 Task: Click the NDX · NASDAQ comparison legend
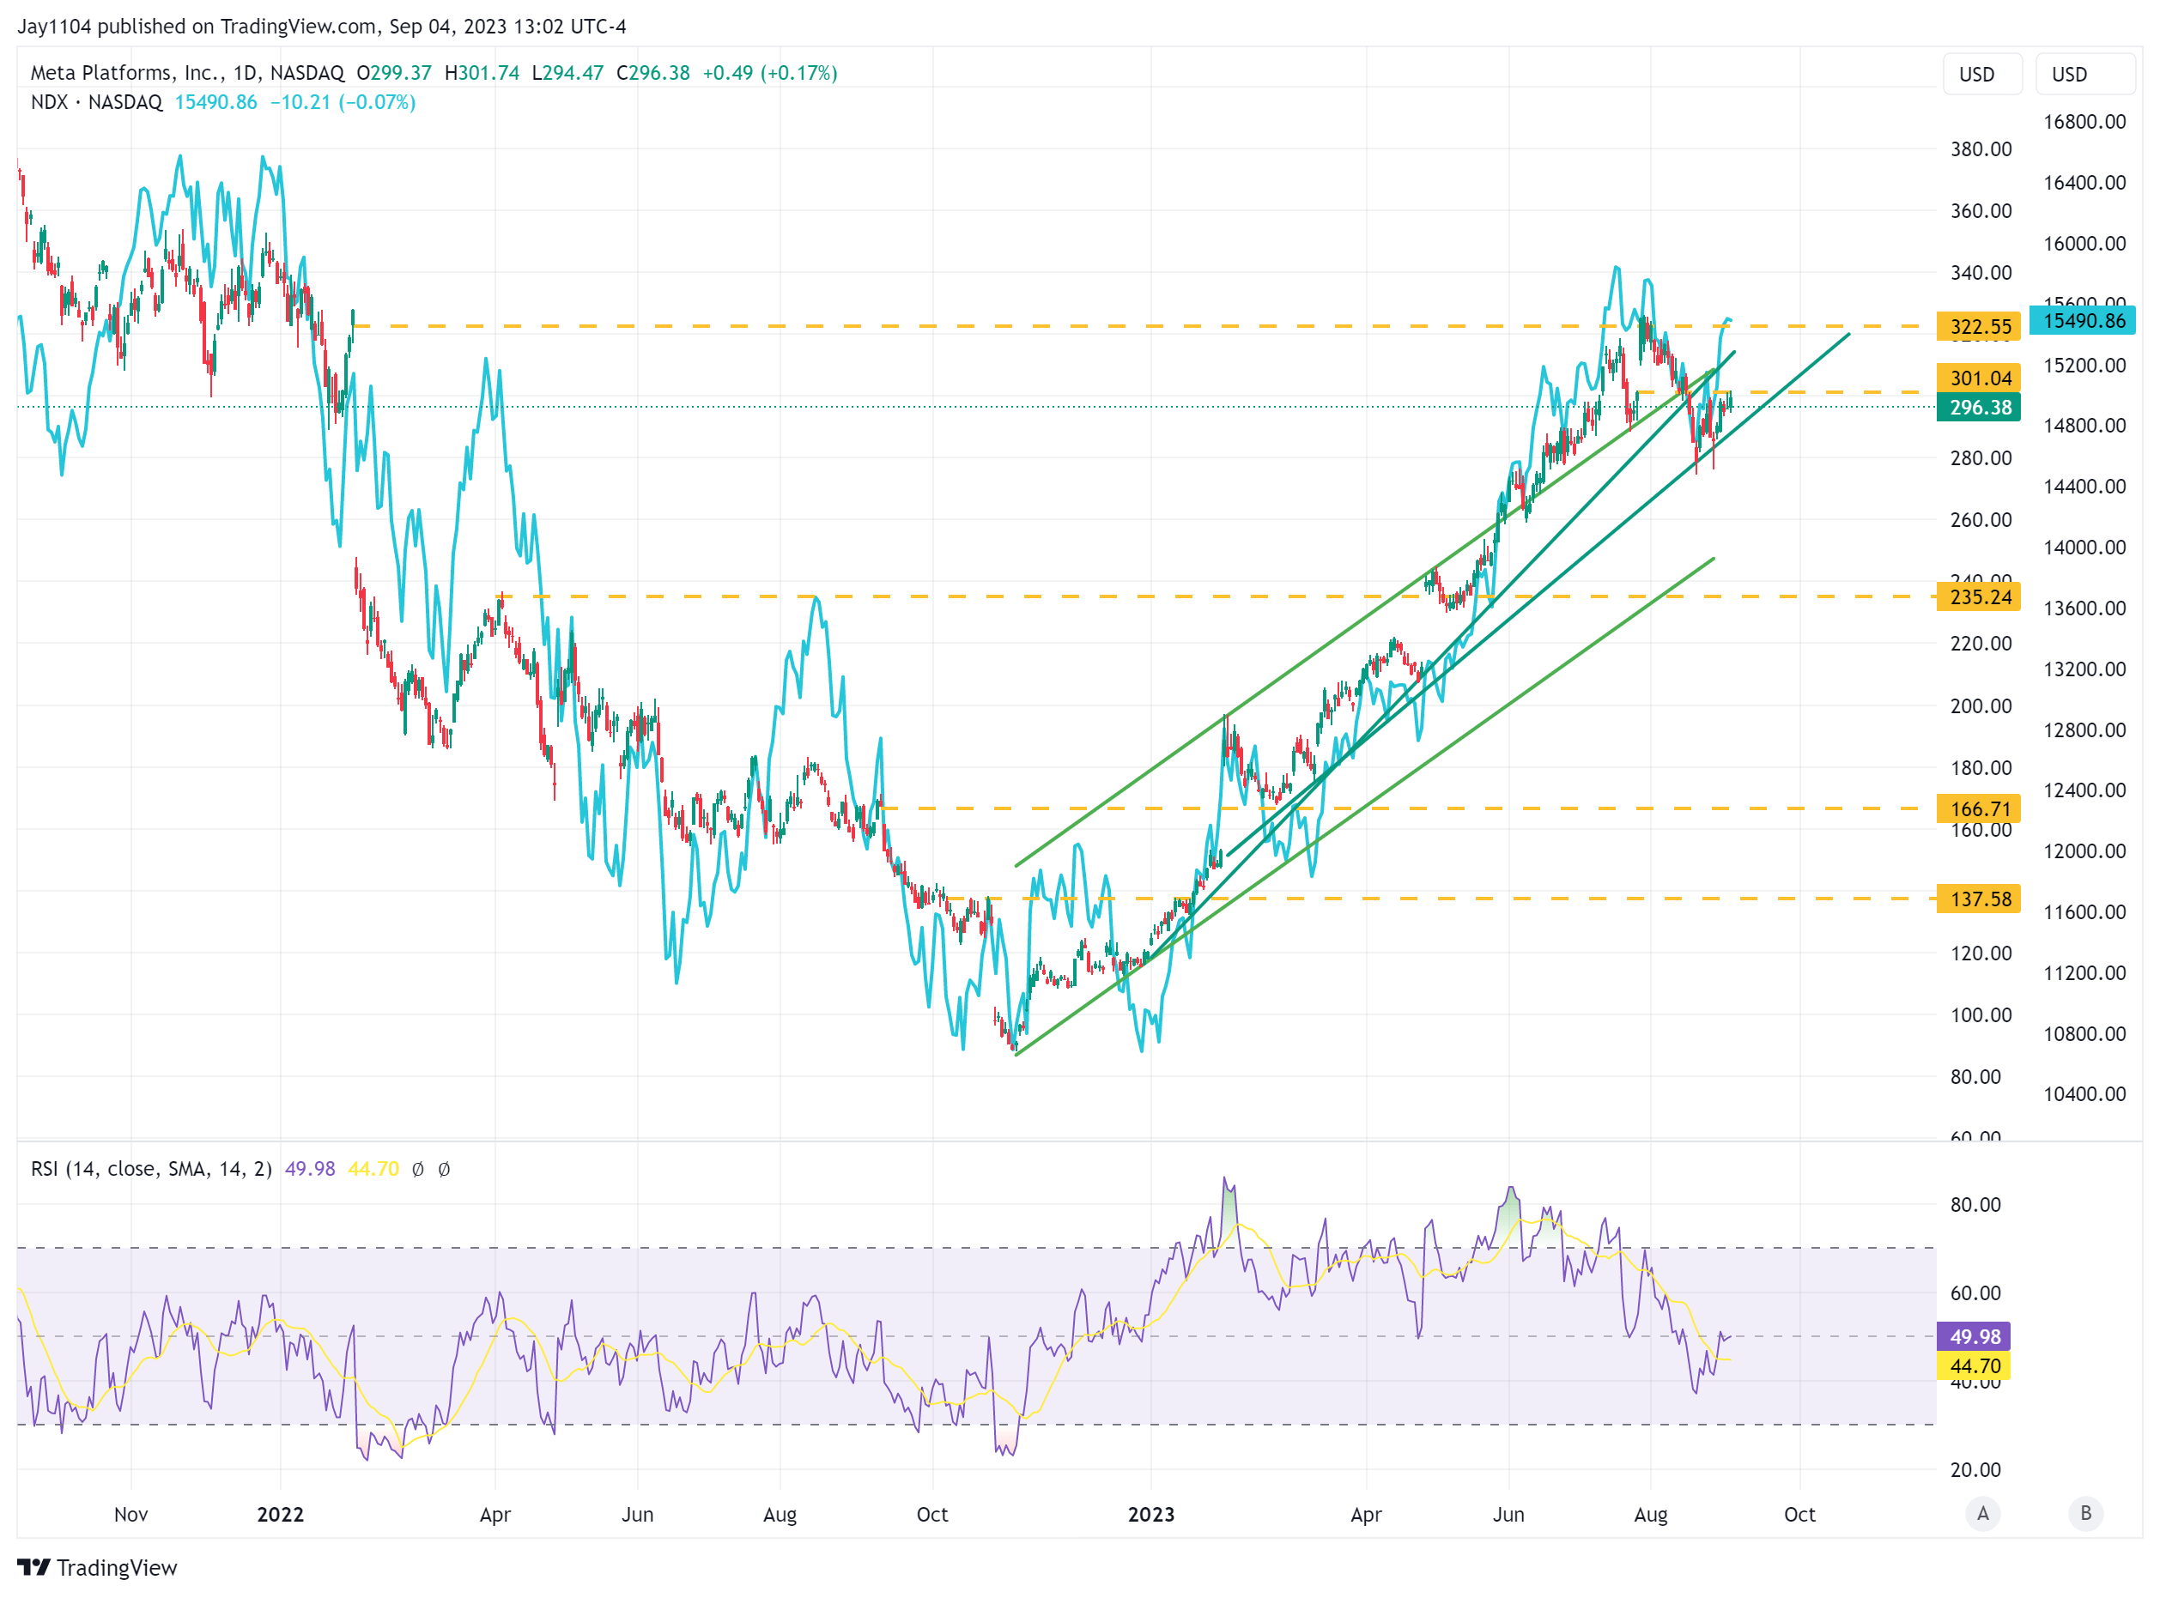pyautogui.click(x=97, y=102)
